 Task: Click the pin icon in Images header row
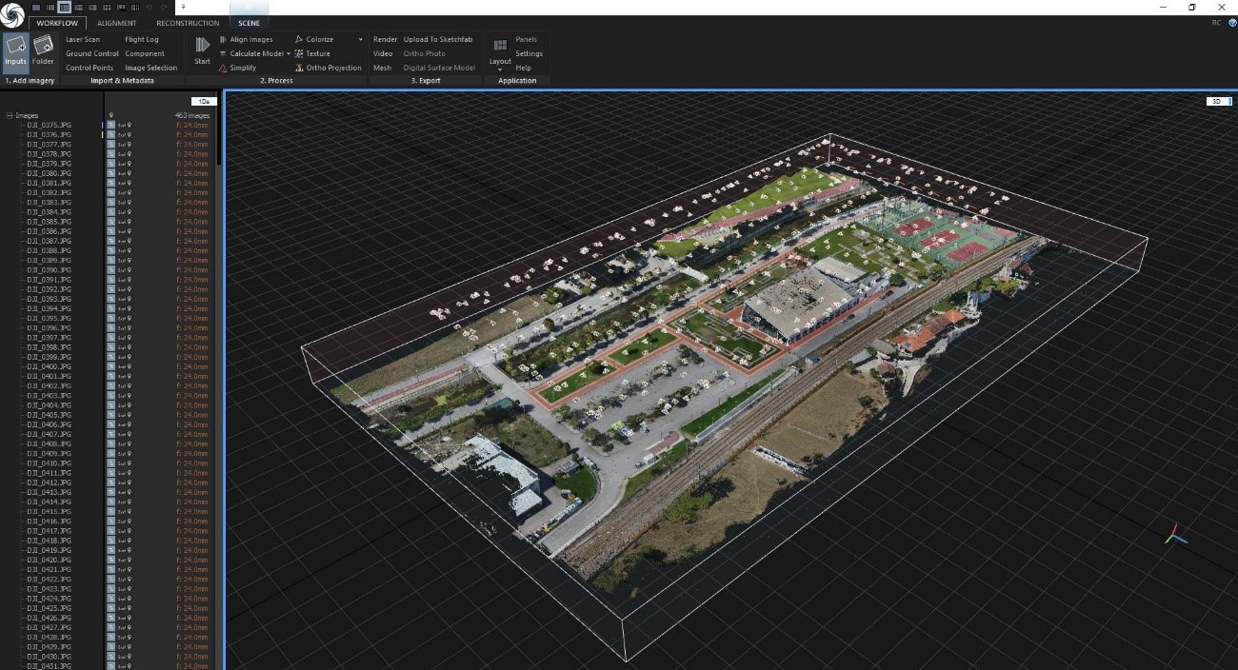pos(111,115)
